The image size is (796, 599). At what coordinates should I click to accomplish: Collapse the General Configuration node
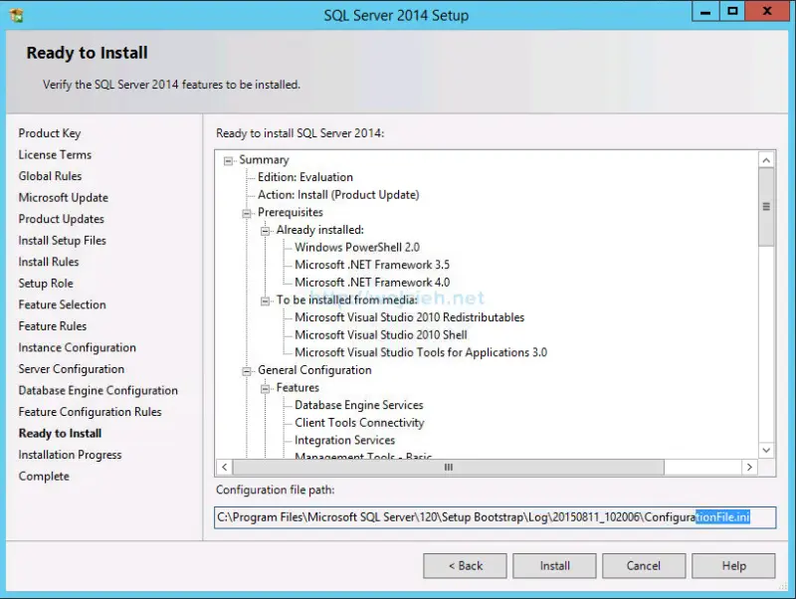coord(245,369)
